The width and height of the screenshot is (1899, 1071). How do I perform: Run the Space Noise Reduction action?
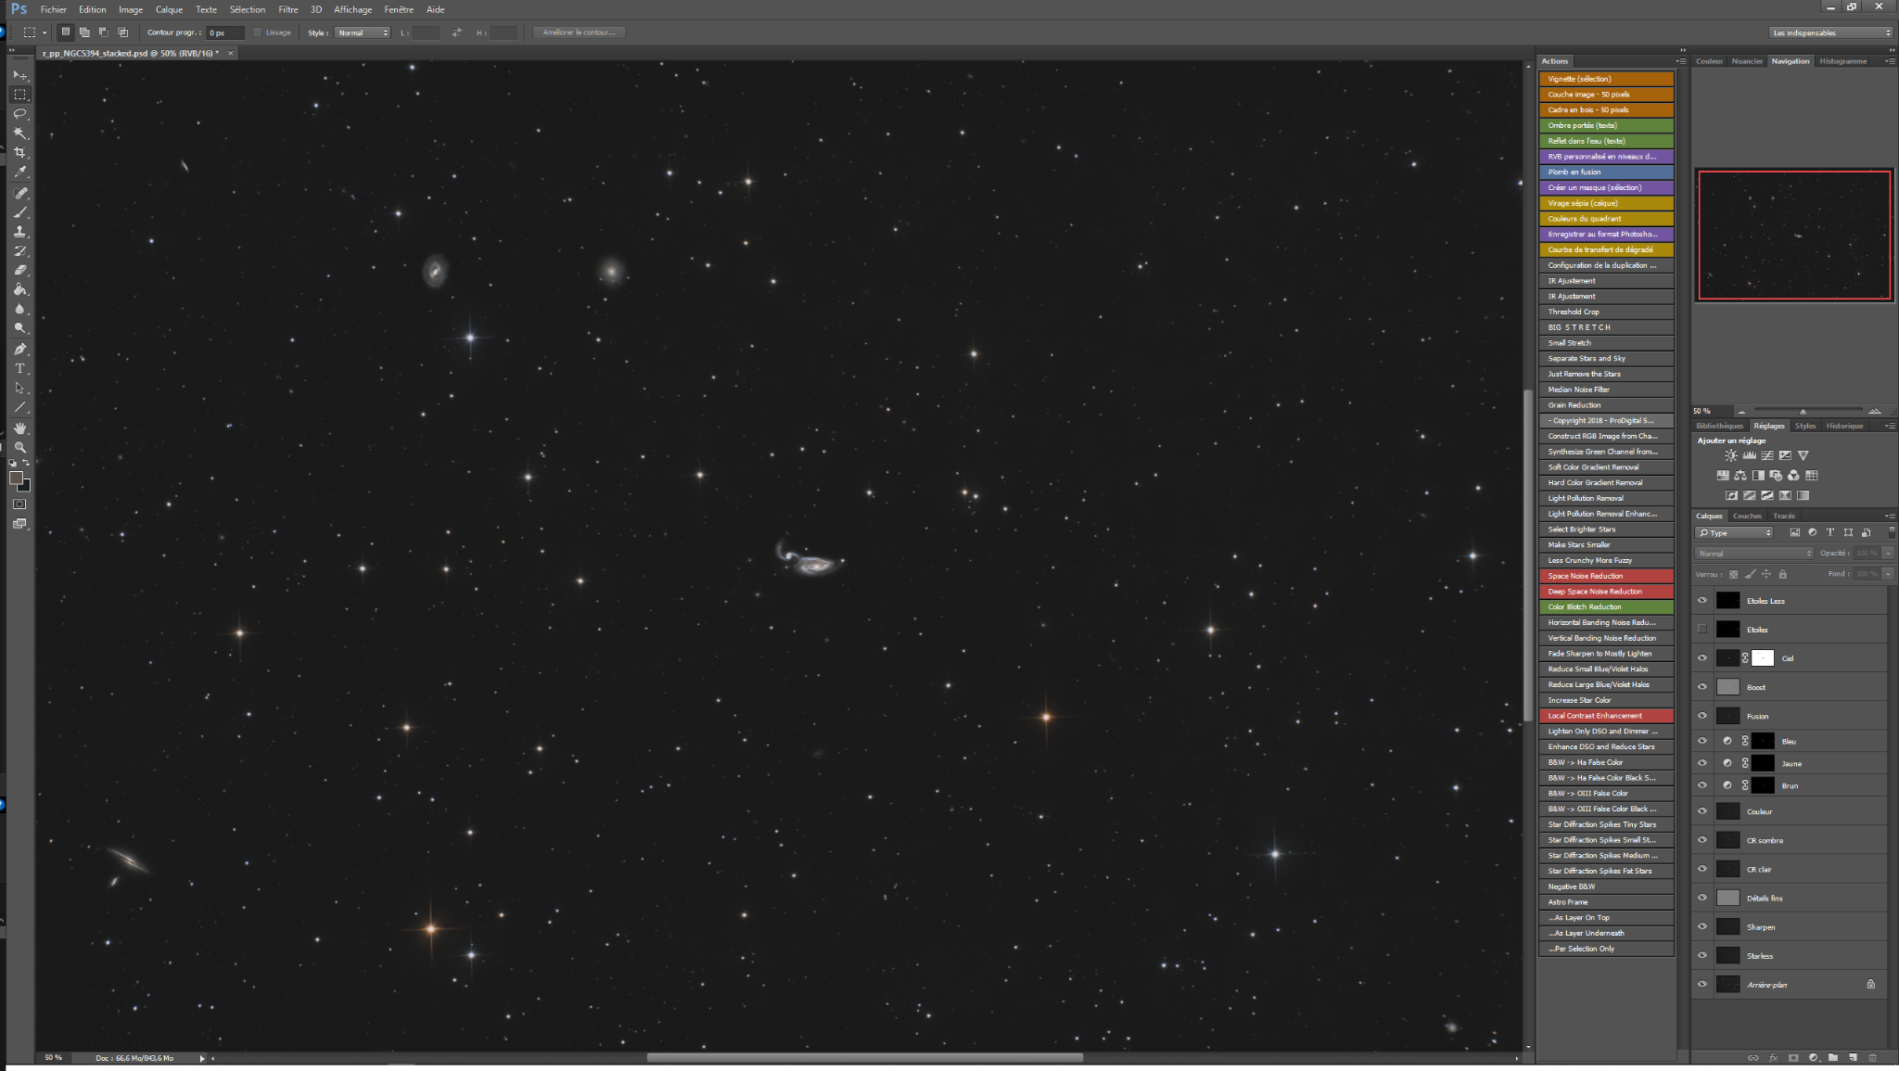(1606, 576)
